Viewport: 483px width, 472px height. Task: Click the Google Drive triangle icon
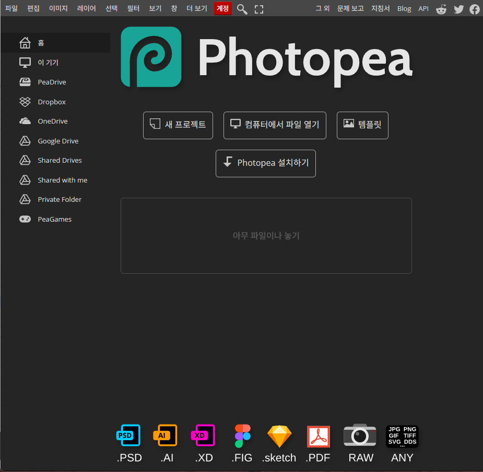[25, 141]
